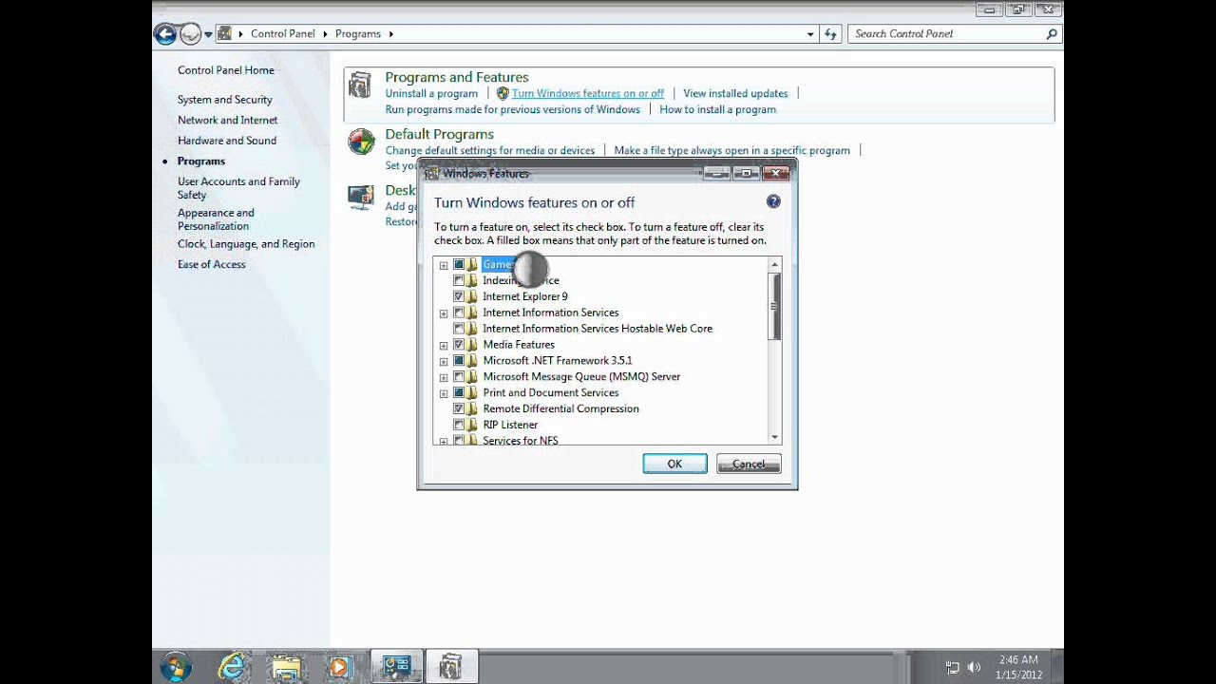Open Appearance and Personalization category
Viewport: 1216px width, 684px height.
[216, 219]
